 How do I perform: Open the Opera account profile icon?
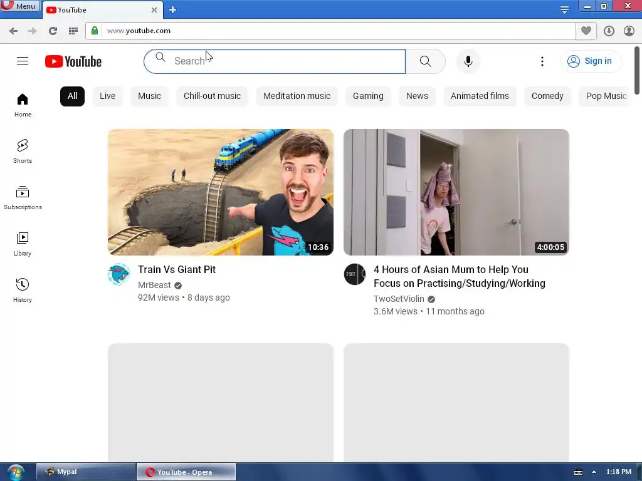point(629,31)
